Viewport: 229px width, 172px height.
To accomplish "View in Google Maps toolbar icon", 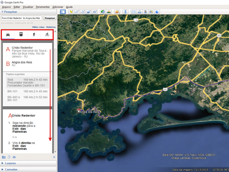I will click(x=151, y=12).
